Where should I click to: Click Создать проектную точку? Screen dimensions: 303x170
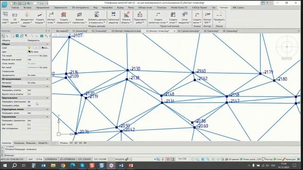tap(158, 17)
